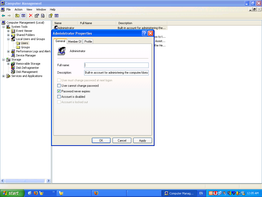Open the File menu
This screenshot has height=197, width=262.
(8, 9)
